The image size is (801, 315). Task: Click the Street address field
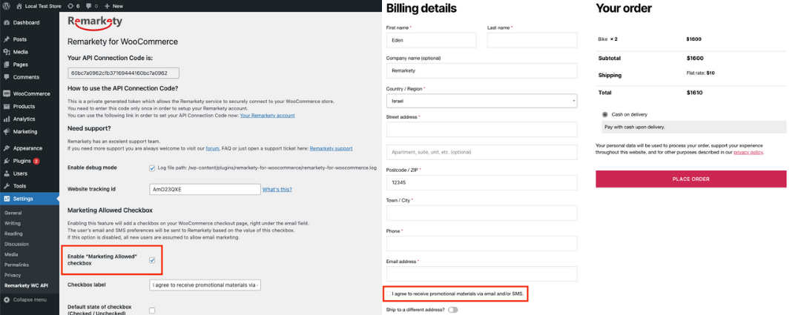pos(482,129)
